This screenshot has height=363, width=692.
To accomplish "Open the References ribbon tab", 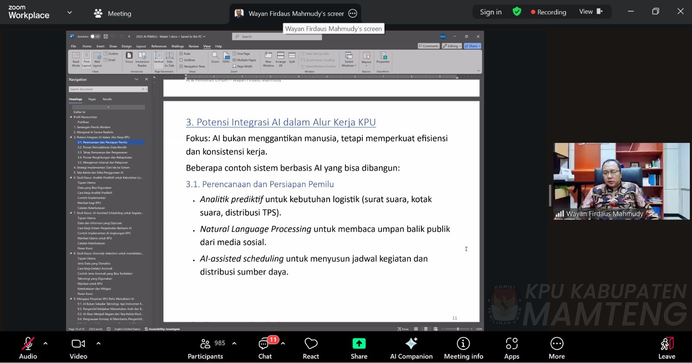I will pyautogui.click(x=159, y=46).
